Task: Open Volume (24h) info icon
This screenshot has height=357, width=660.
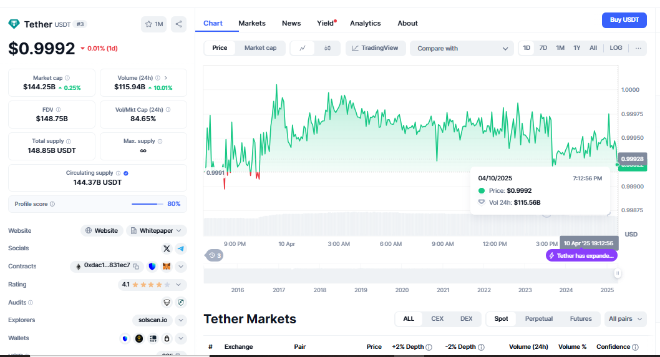Action: coord(158,78)
